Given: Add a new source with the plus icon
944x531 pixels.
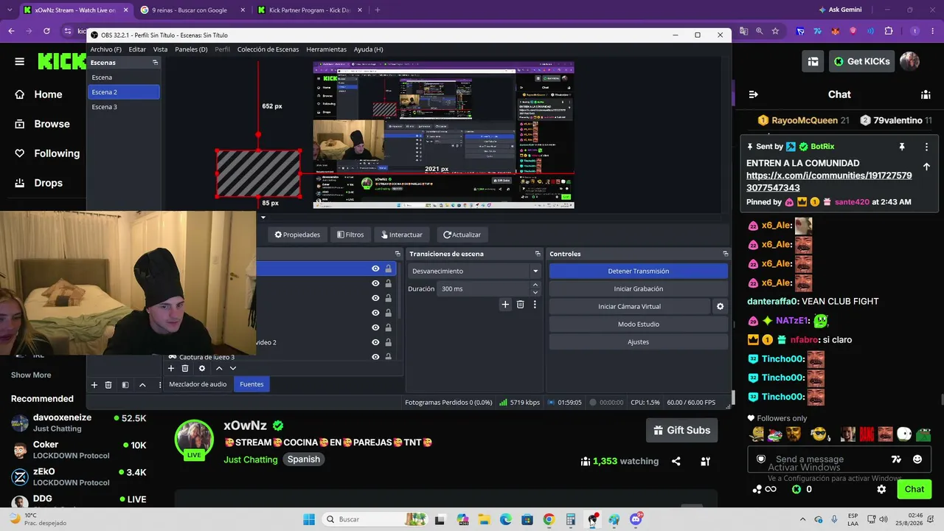Looking at the screenshot, I should point(171,368).
